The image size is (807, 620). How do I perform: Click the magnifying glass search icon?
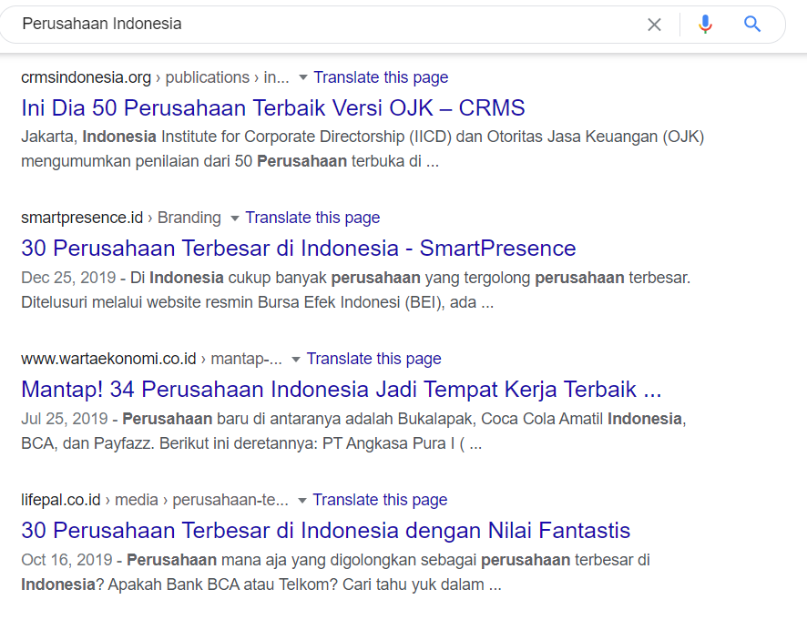752,25
